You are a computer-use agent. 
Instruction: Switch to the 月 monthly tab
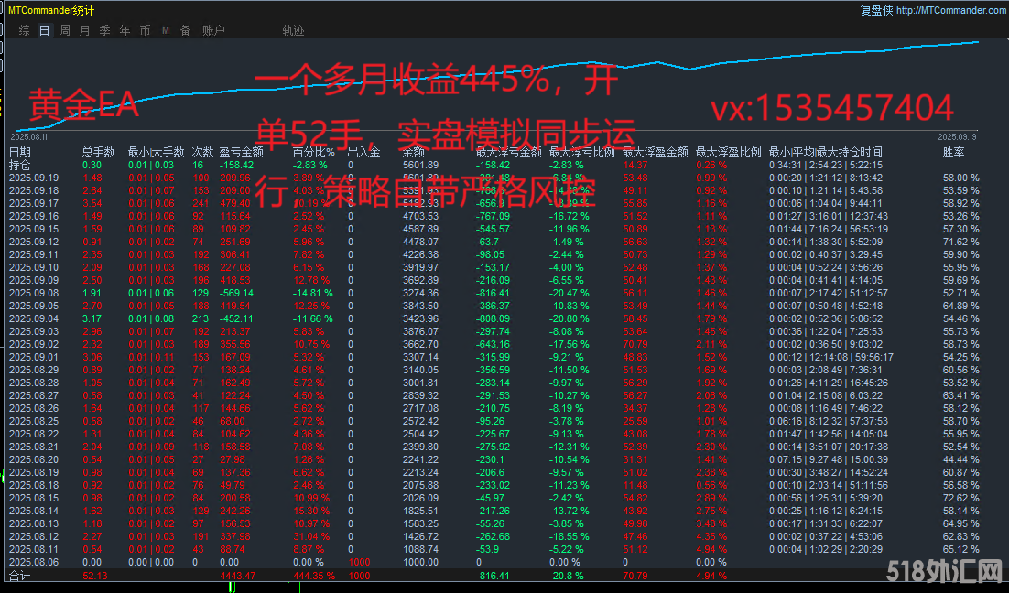coord(85,30)
